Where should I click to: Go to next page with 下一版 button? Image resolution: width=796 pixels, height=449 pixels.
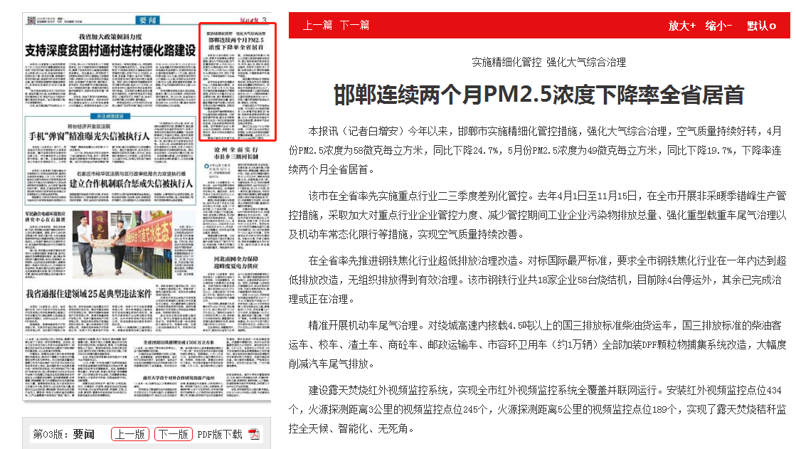coord(173,434)
